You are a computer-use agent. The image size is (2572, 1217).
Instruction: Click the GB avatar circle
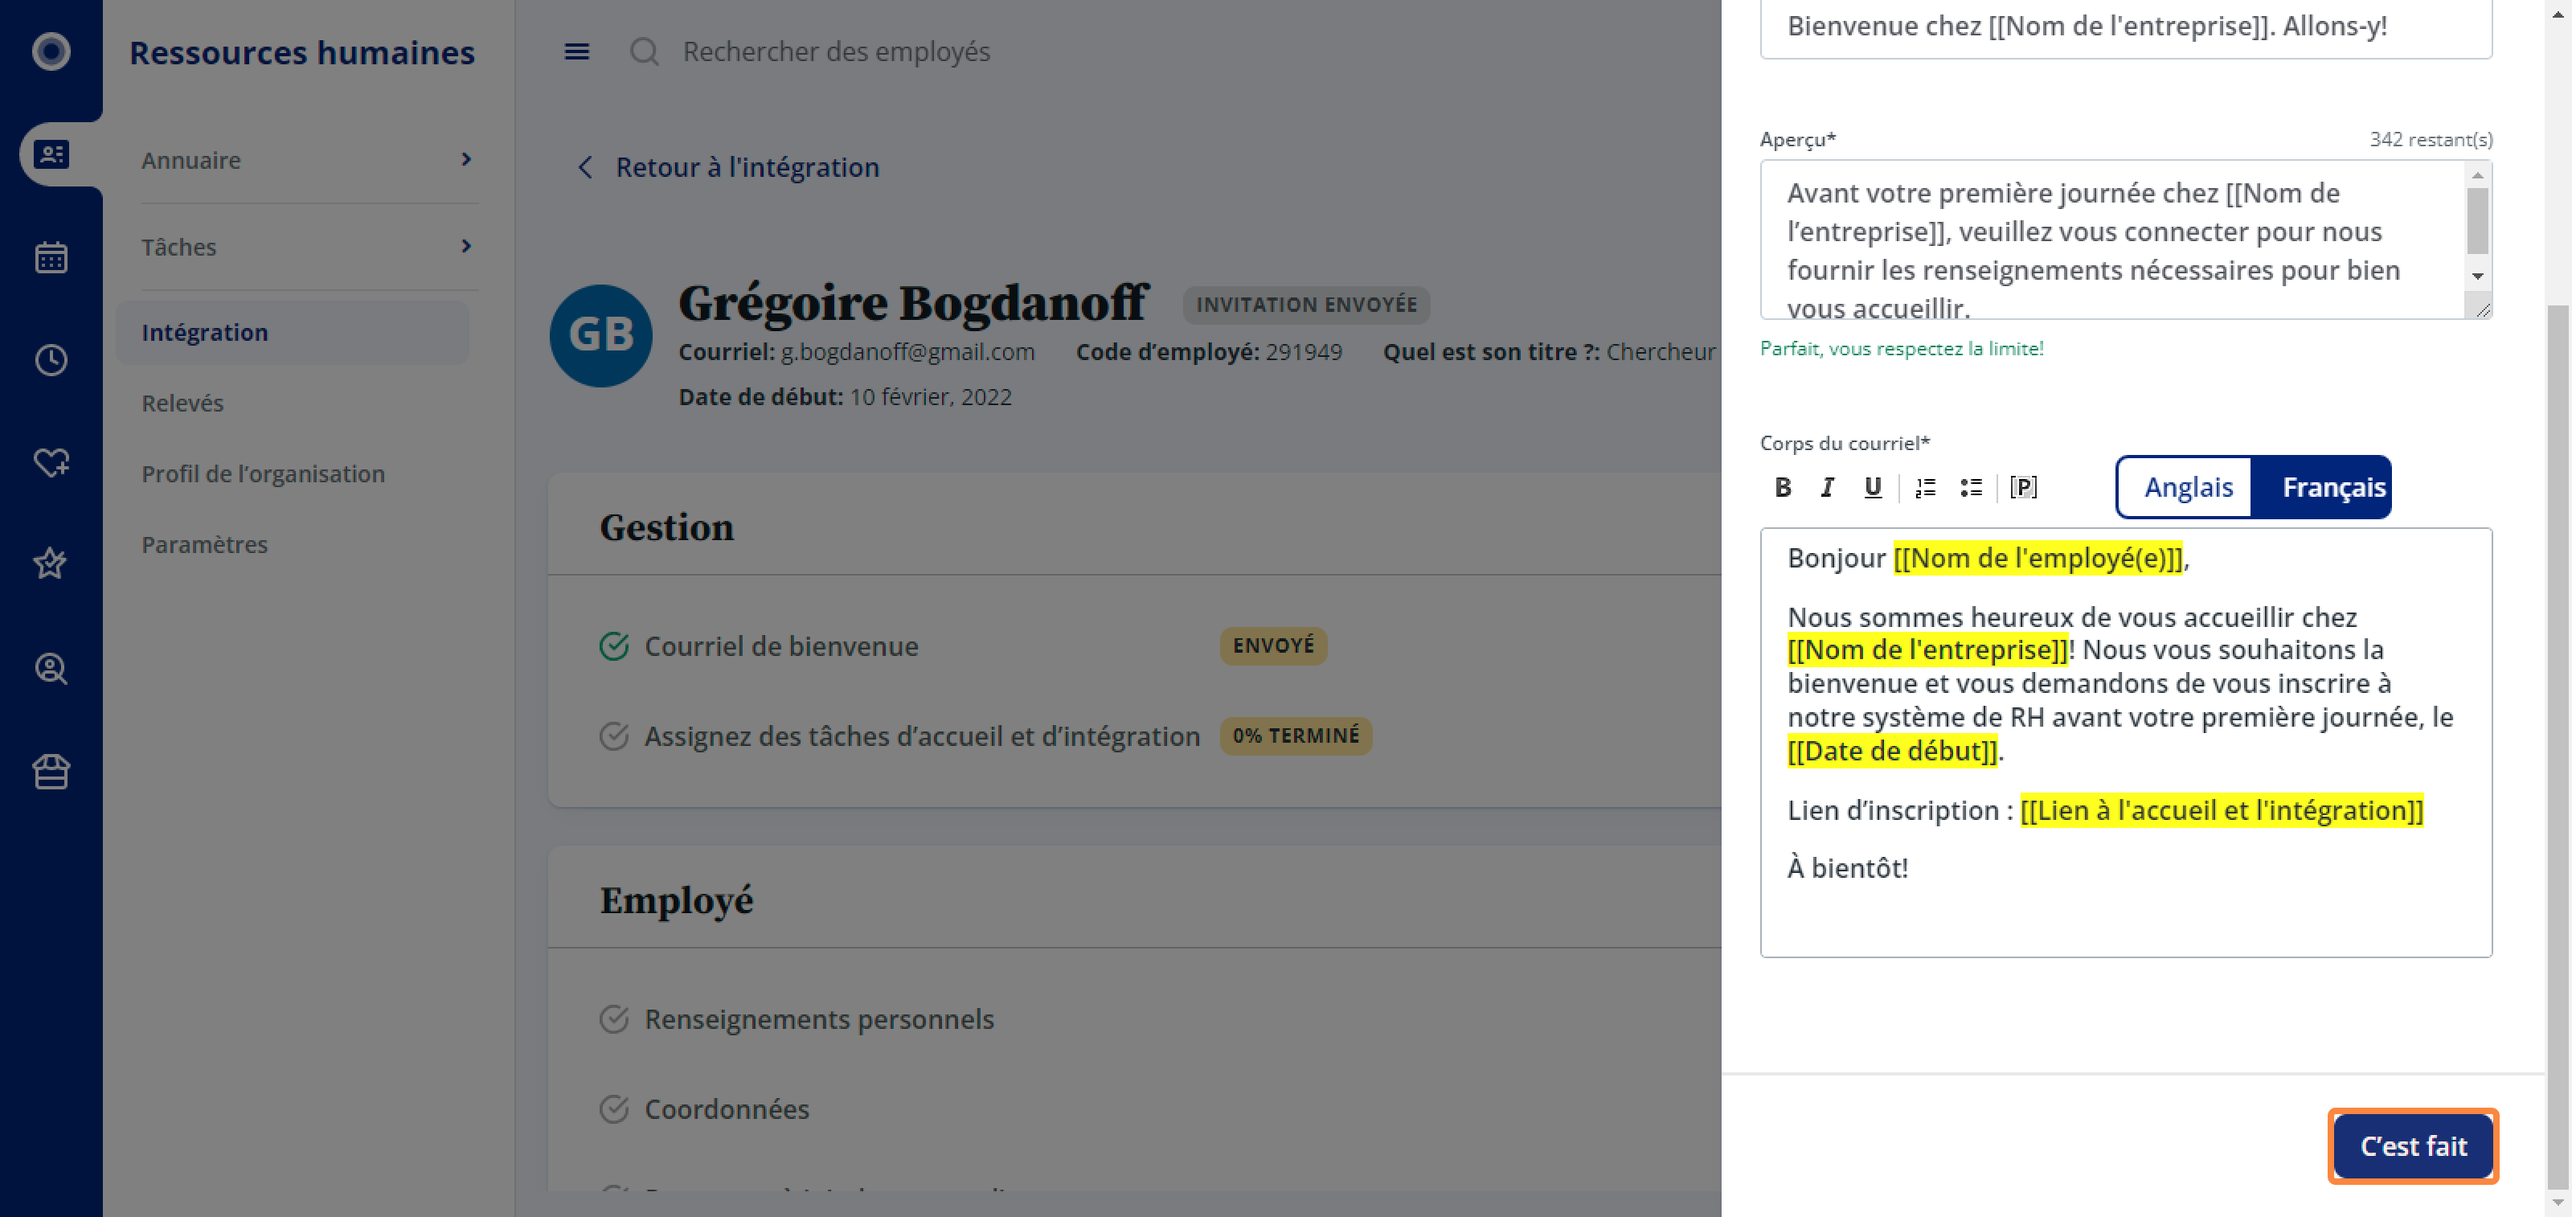pyautogui.click(x=601, y=335)
